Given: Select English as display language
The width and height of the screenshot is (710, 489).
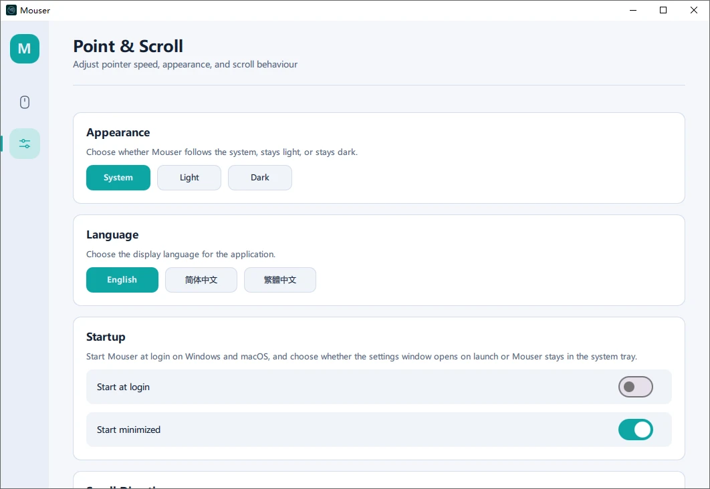Looking at the screenshot, I should tap(122, 280).
